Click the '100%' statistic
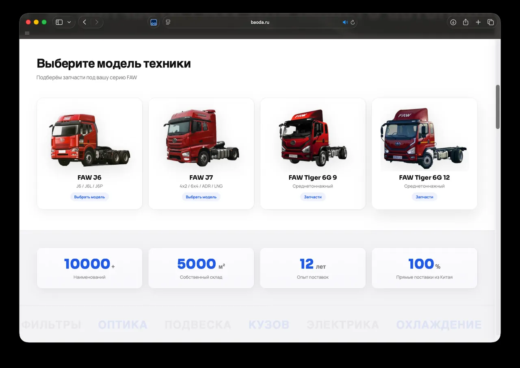520x368 pixels. coord(425,264)
